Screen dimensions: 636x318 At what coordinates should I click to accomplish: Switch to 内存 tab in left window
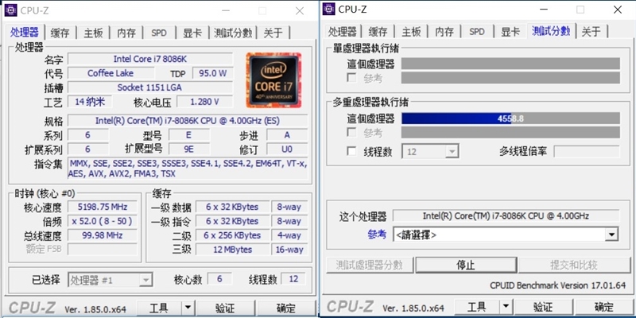(x=126, y=33)
